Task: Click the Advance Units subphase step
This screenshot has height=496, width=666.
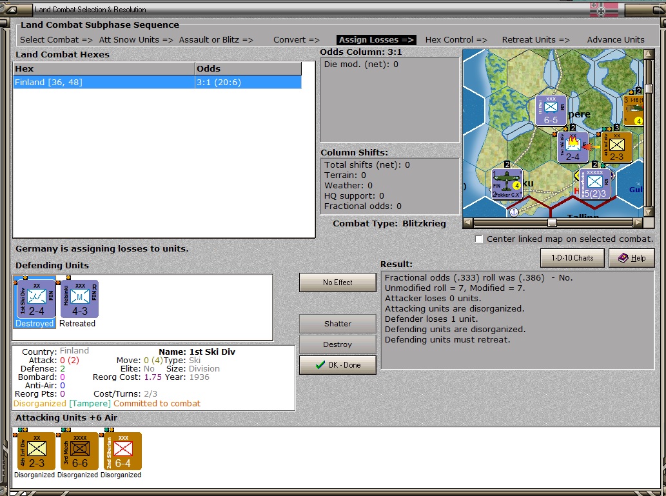Action: pos(616,39)
